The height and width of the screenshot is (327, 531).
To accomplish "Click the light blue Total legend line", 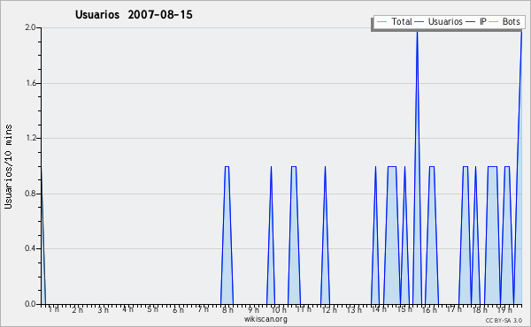I will [x=381, y=22].
